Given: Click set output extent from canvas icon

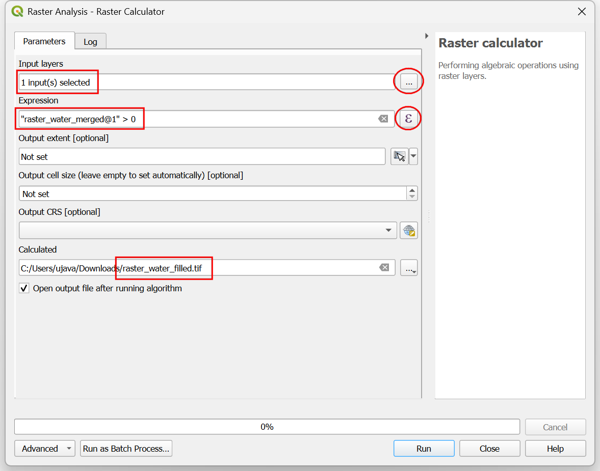Looking at the screenshot, I should click(x=400, y=157).
